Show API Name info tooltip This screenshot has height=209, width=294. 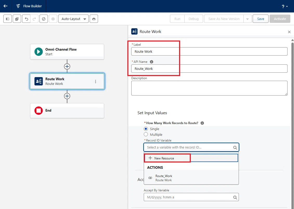click(152, 62)
